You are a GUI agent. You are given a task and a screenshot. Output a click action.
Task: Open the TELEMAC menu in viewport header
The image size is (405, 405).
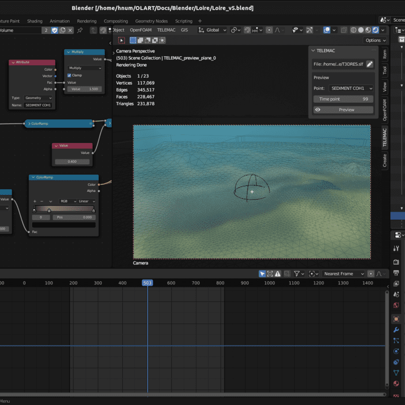coord(166,30)
